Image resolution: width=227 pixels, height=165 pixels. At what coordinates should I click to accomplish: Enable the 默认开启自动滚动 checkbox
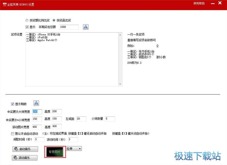[13, 134]
